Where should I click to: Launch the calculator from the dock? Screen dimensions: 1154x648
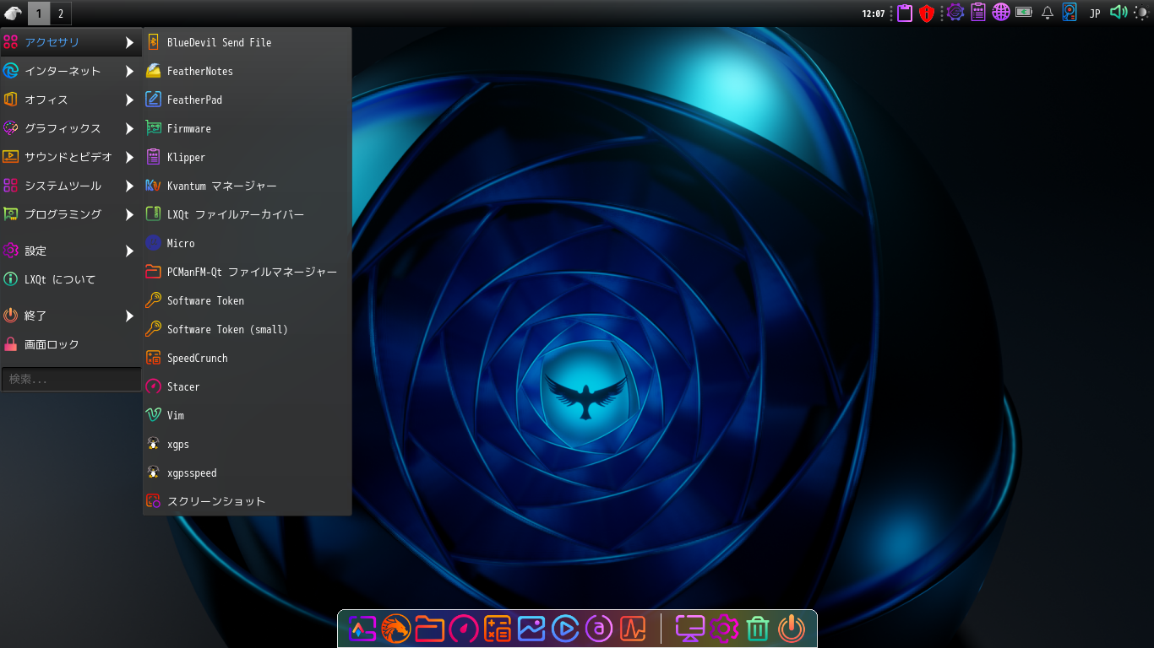(498, 629)
